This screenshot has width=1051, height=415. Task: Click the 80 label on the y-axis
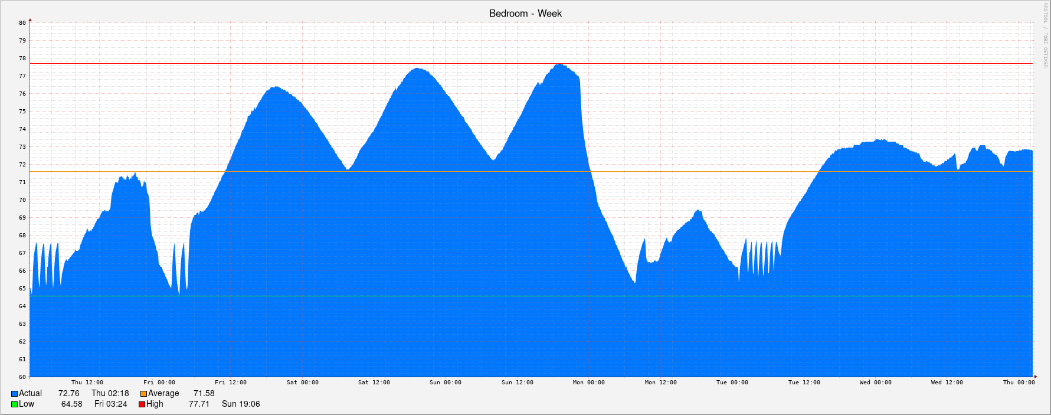[x=22, y=23]
